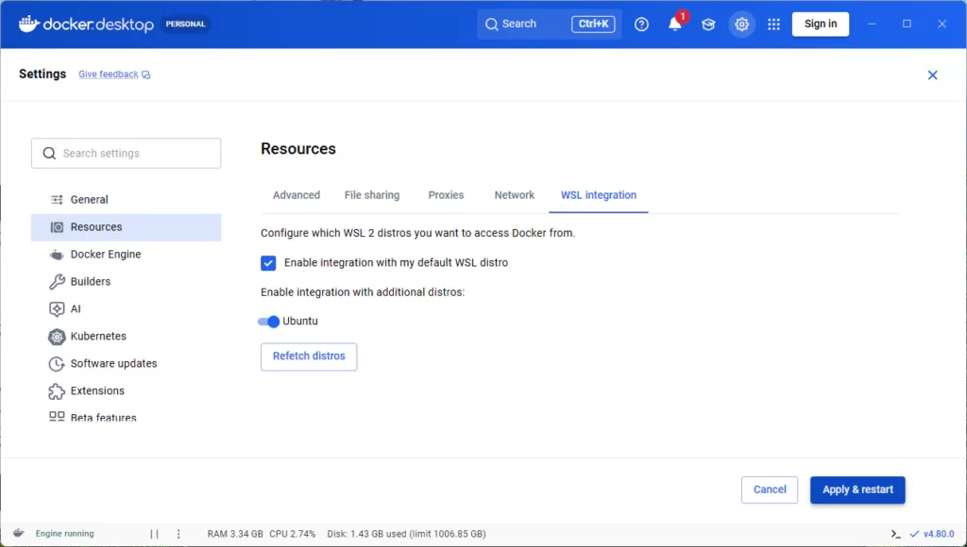Click the settings gear icon in header
Screen dimensions: 967x547
pos(741,24)
